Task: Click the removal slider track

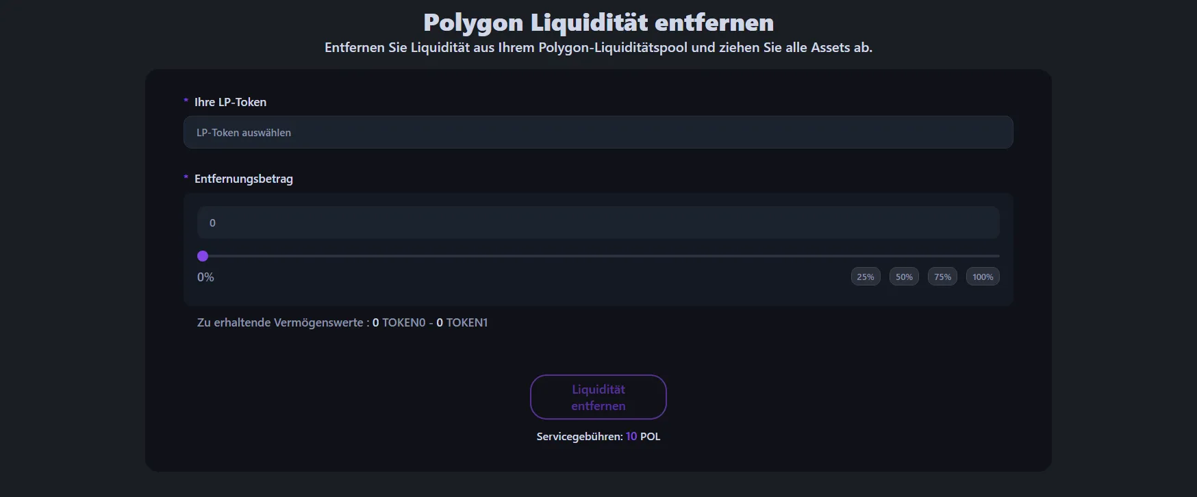Action: 600,256
